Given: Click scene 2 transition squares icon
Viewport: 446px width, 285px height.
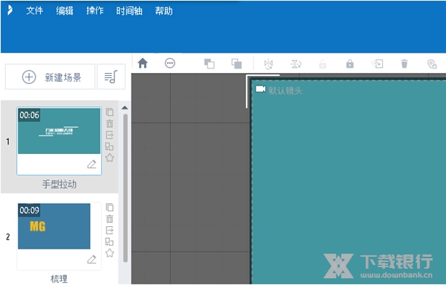Looking at the screenshot, I should point(109,241).
